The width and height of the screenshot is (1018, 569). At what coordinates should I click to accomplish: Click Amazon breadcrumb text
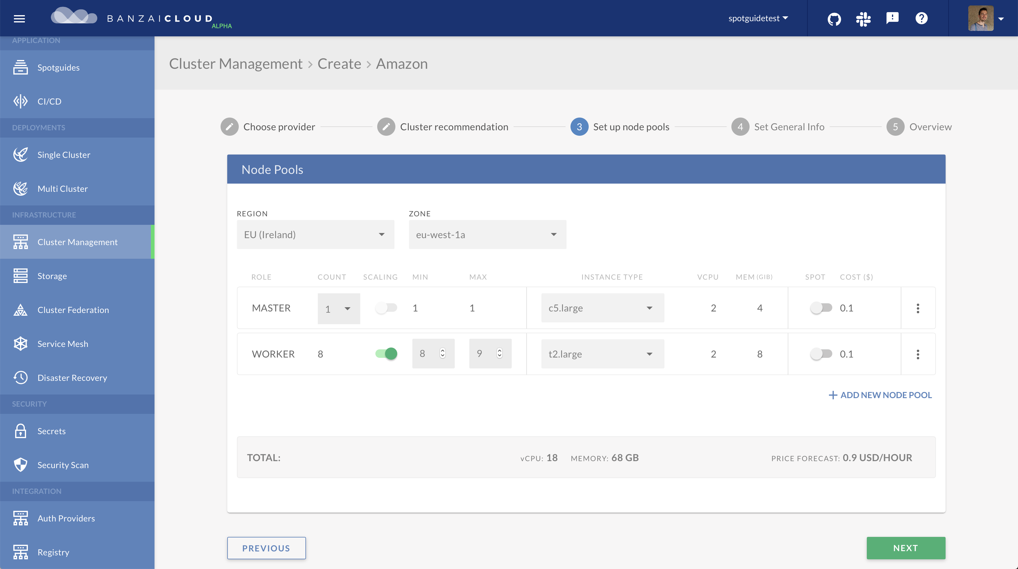tap(401, 64)
